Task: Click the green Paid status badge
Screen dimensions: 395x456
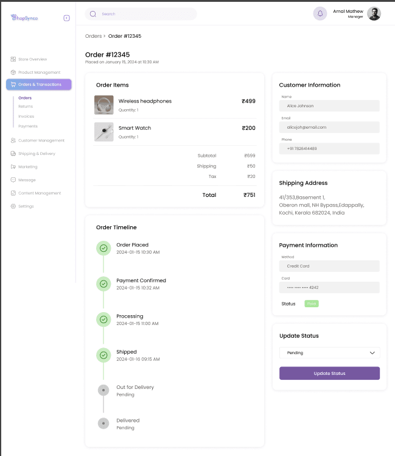Action: (x=312, y=304)
